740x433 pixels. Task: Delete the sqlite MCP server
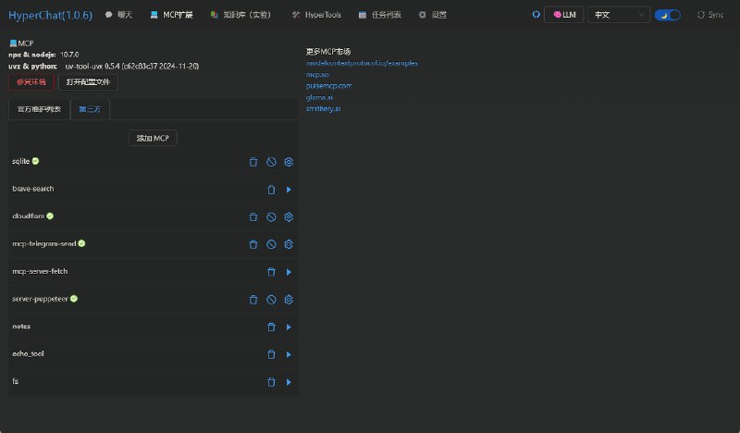(253, 162)
